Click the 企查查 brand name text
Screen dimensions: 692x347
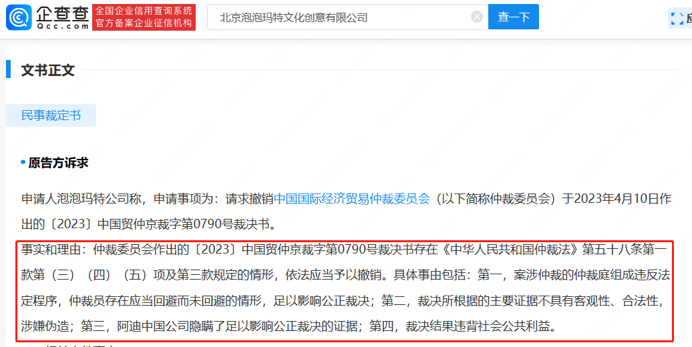61,13
